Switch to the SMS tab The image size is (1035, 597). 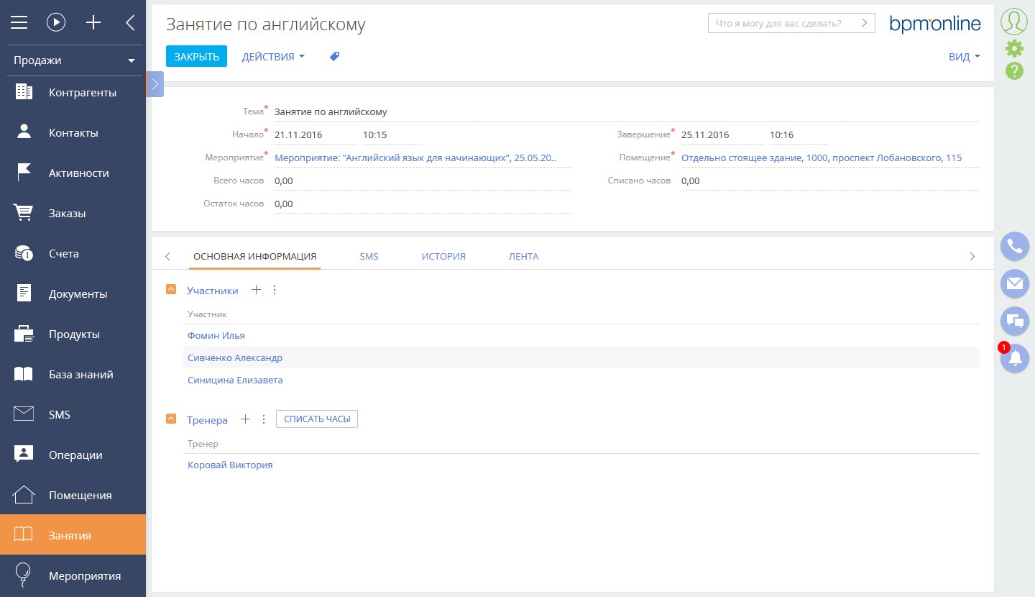pyautogui.click(x=369, y=256)
